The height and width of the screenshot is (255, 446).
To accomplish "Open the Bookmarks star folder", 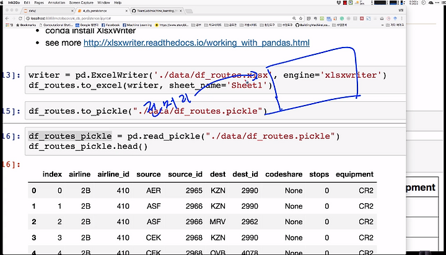I will point(26,25).
